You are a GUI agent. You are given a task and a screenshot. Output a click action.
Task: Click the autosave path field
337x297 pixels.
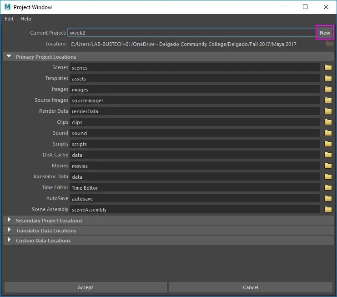coord(195,199)
